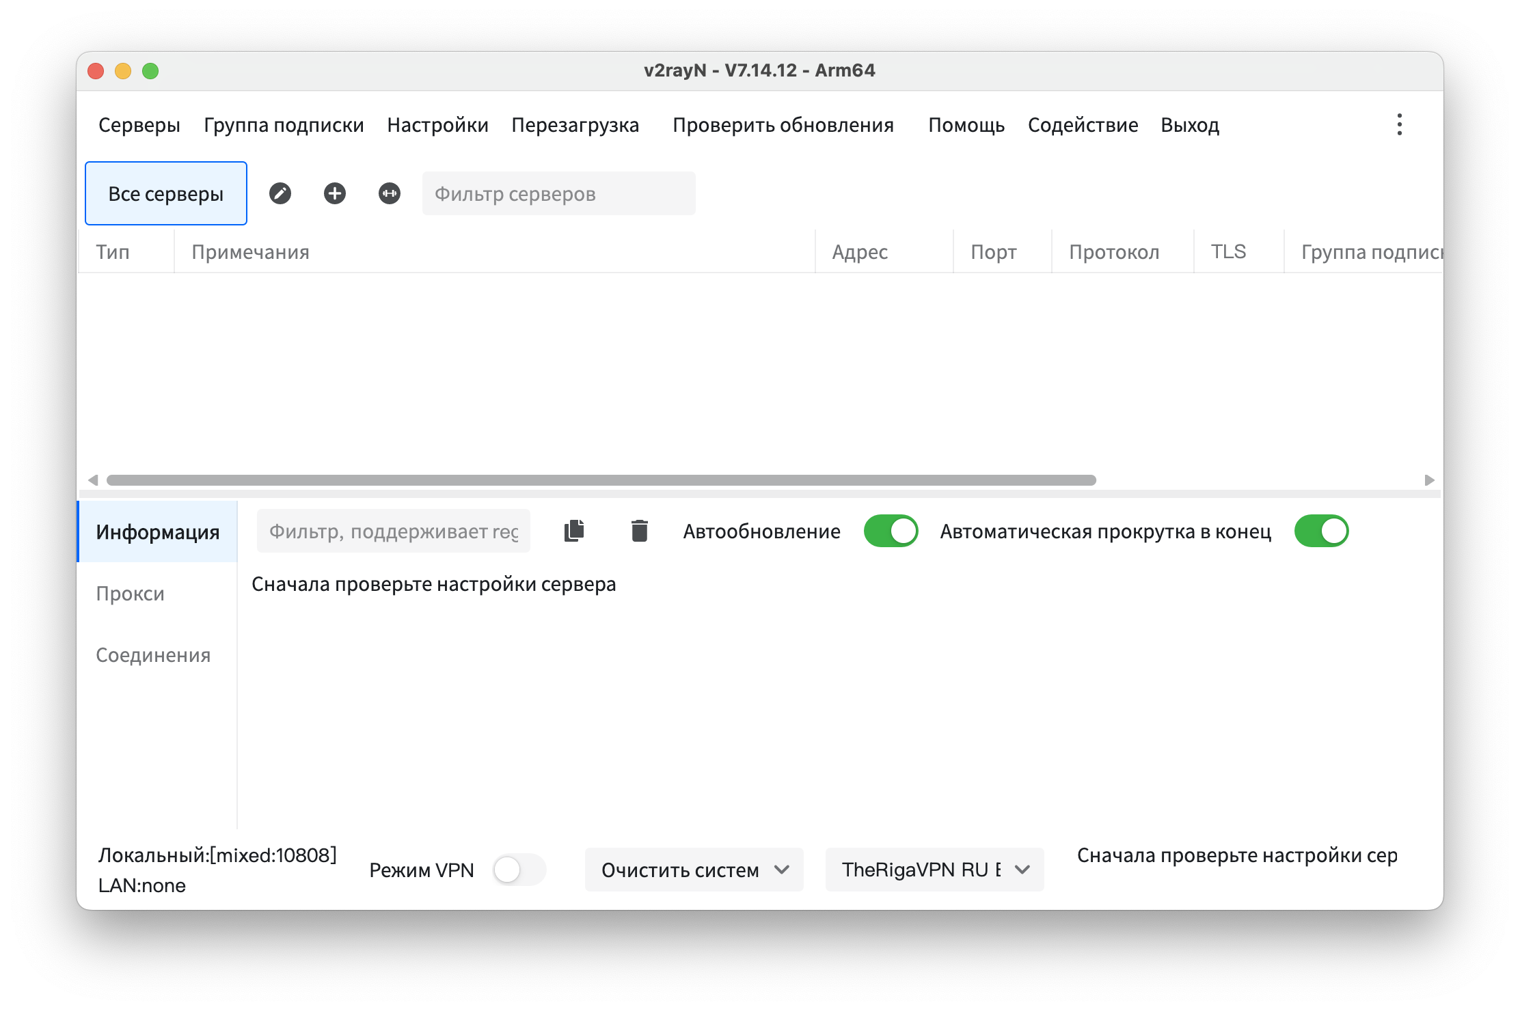The image size is (1520, 1011).
Task: Click the horizontal scrollbar of server table
Action: pyautogui.click(x=601, y=480)
